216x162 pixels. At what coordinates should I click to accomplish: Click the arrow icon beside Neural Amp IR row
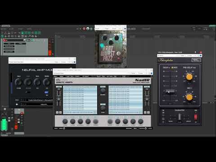pos(17,104)
